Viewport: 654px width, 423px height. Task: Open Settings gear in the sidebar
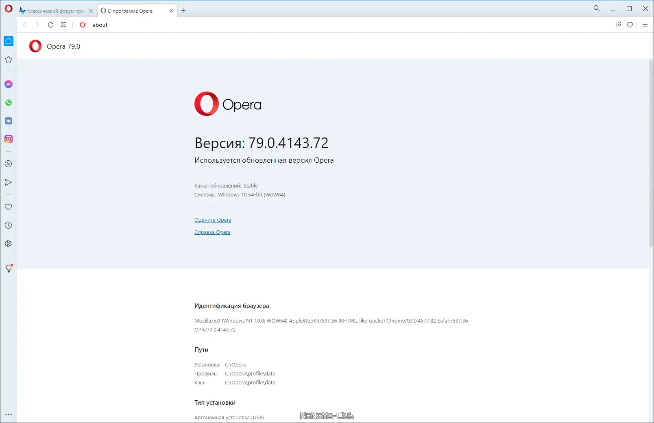(x=9, y=243)
